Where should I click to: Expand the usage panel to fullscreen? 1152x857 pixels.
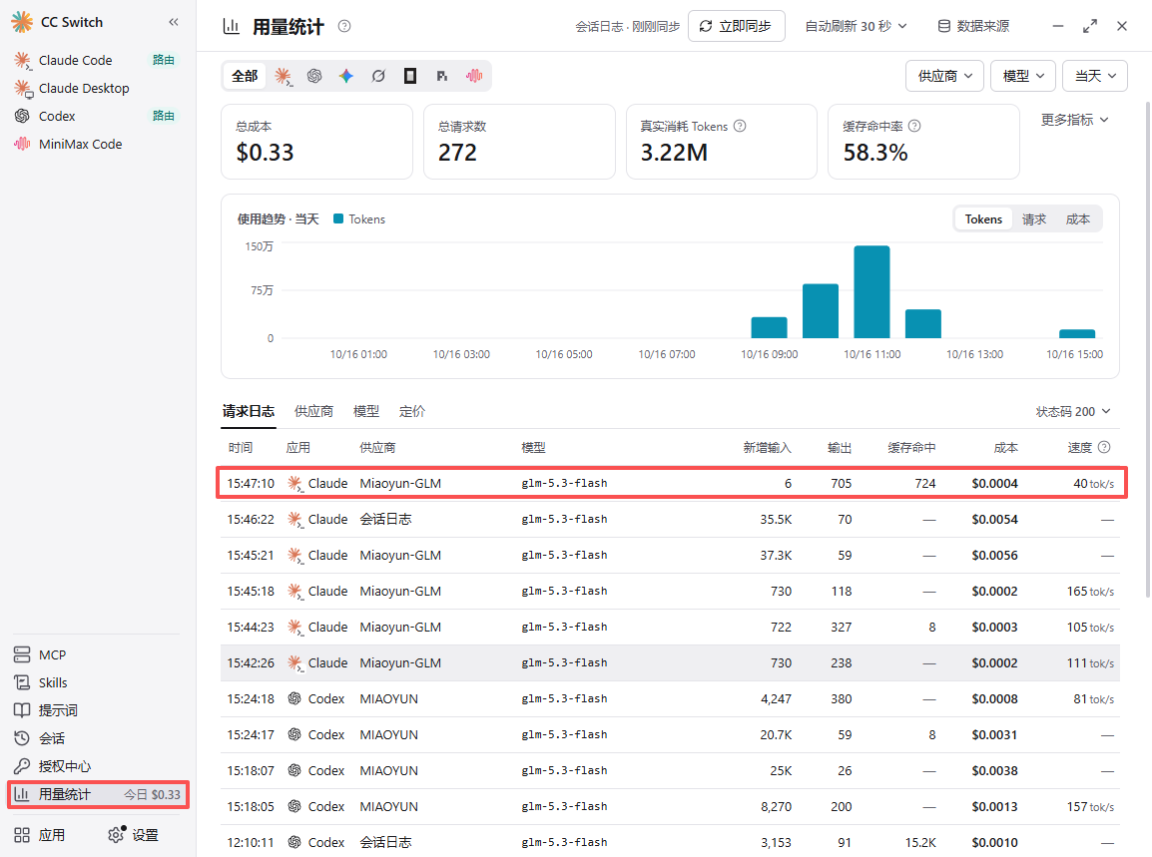click(1089, 26)
